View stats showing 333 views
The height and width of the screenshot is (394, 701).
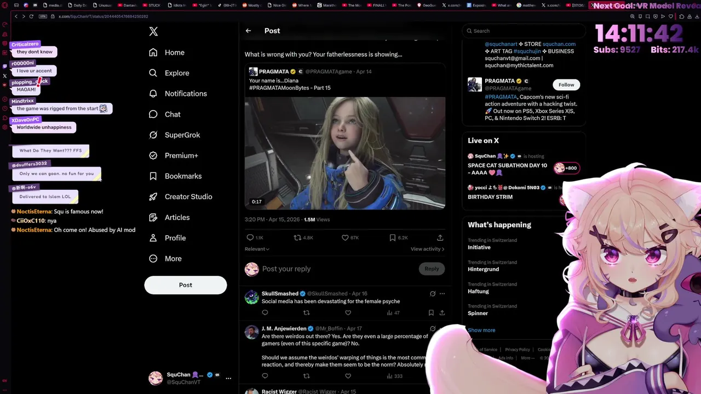click(x=394, y=376)
